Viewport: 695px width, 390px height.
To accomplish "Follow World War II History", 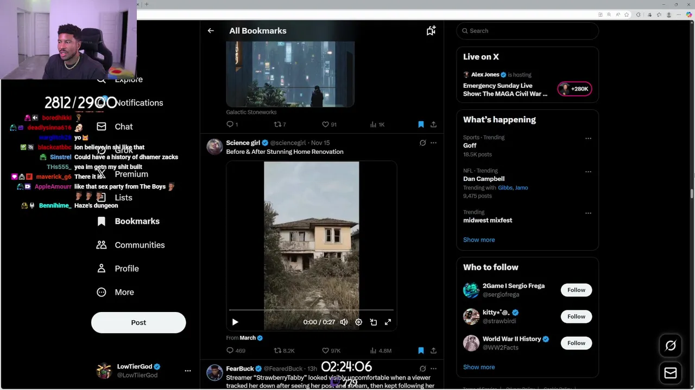I will 576,343.
